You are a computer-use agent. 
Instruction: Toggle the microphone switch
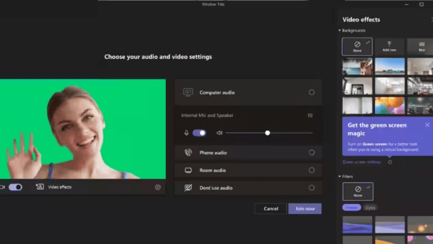pos(199,133)
